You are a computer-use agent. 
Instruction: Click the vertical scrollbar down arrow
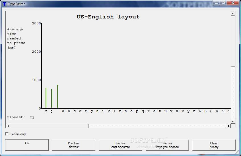click(x=233, y=121)
